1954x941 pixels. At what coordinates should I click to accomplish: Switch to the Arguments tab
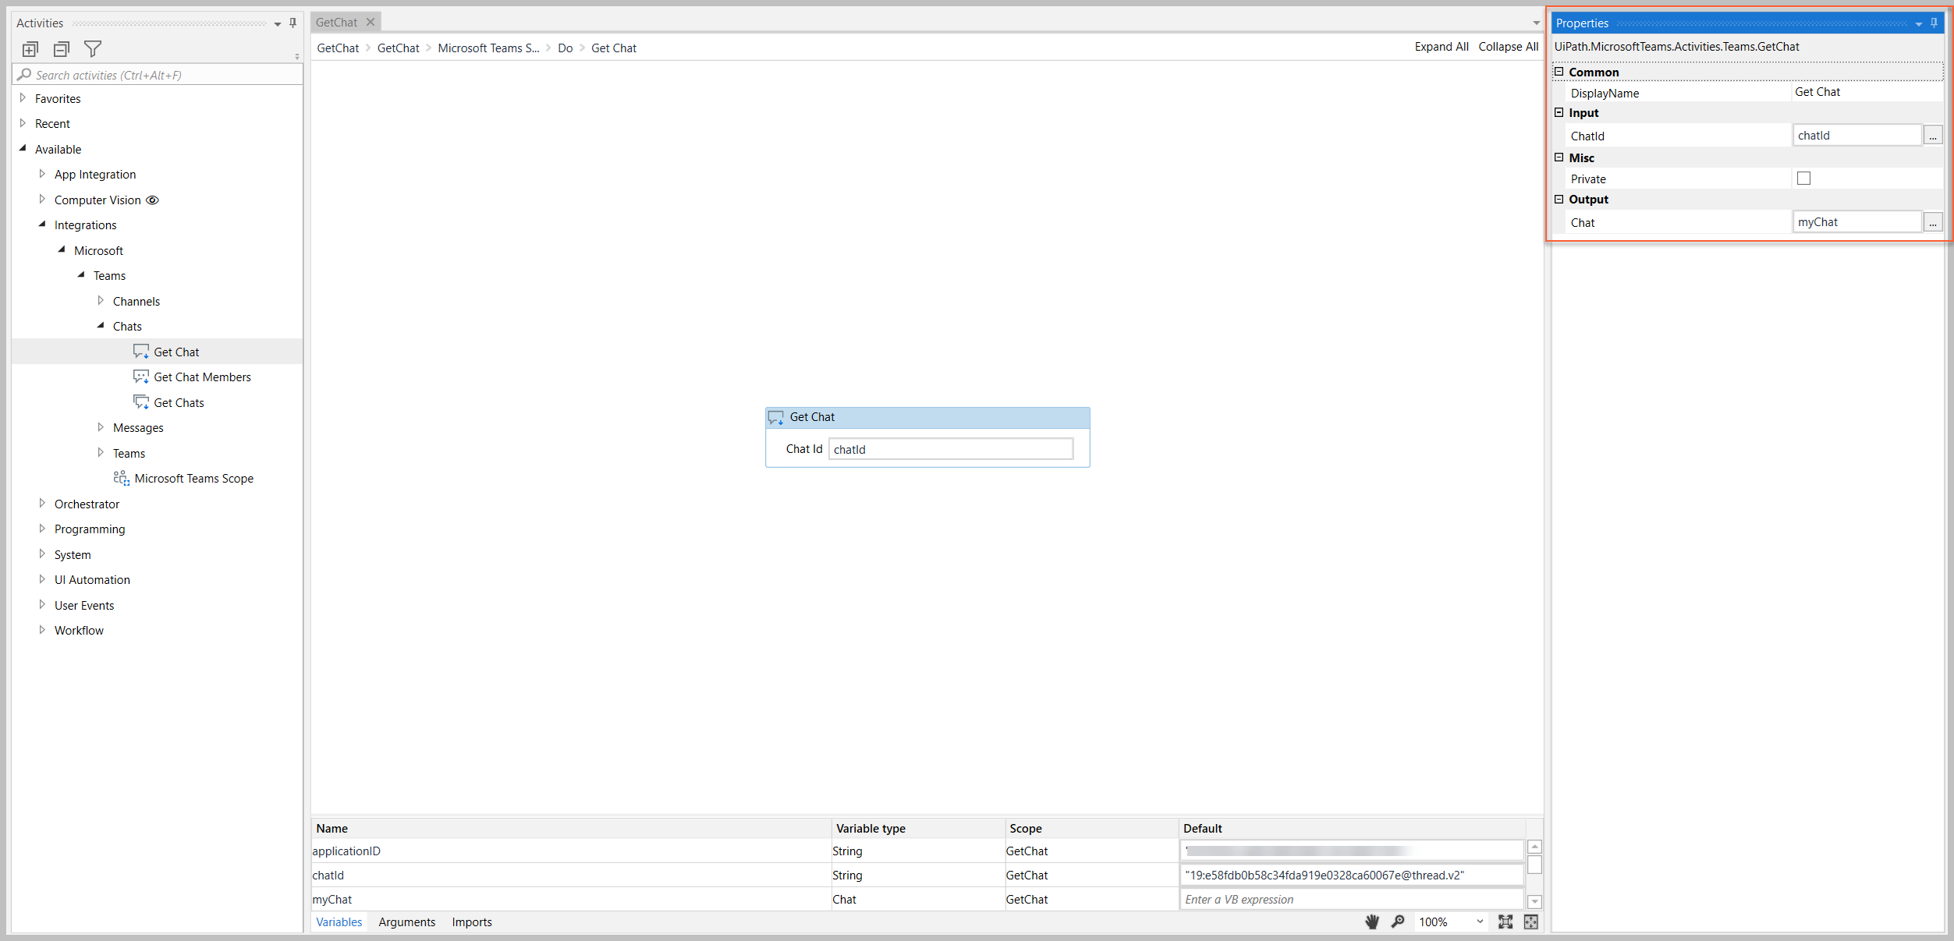406,922
